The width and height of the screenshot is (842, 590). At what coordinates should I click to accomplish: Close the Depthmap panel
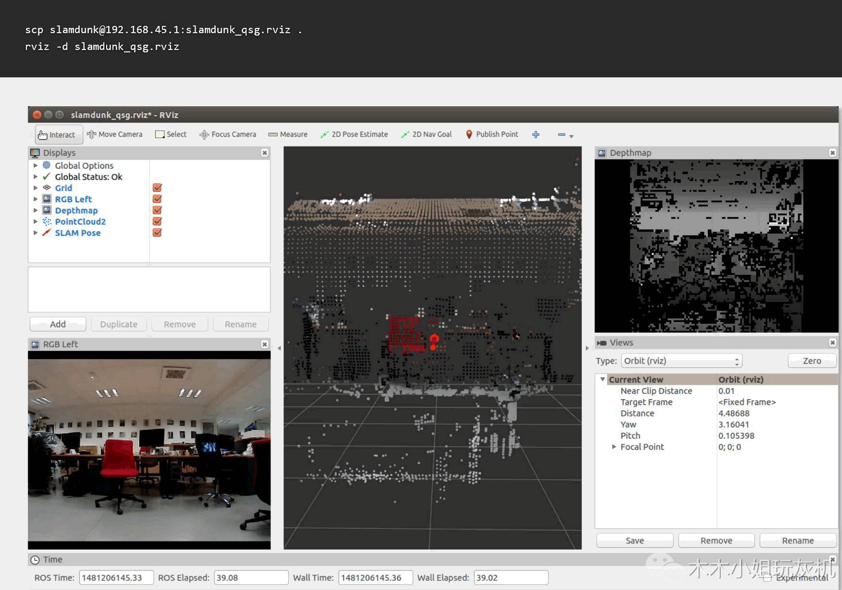pos(832,153)
